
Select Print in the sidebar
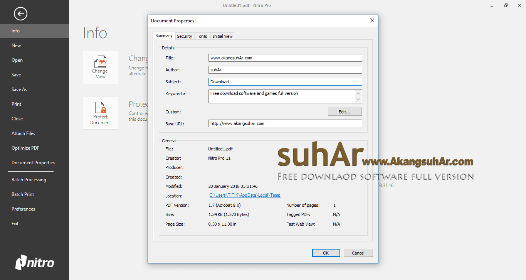click(x=34, y=104)
